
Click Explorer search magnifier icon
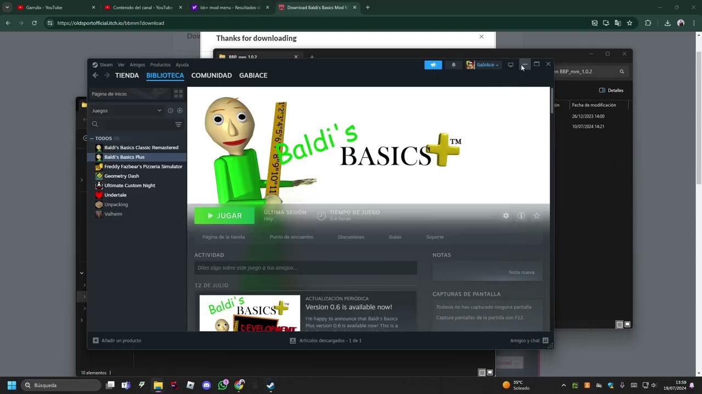pyautogui.click(x=621, y=72)
